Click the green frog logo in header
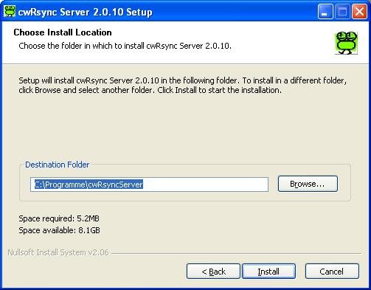Viewport: 371px width, 290px height. pos(346,43)
